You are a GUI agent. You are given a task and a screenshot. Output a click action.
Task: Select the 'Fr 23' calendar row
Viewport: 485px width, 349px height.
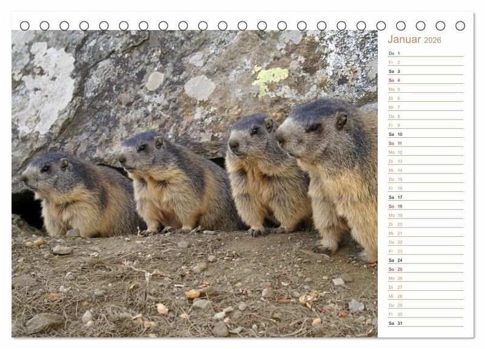point(426,251)
